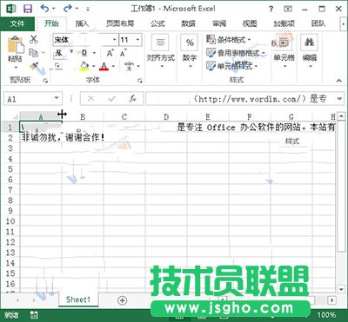
Task: Open the font size 11 dropdown
Action: [x=138, y=40]
